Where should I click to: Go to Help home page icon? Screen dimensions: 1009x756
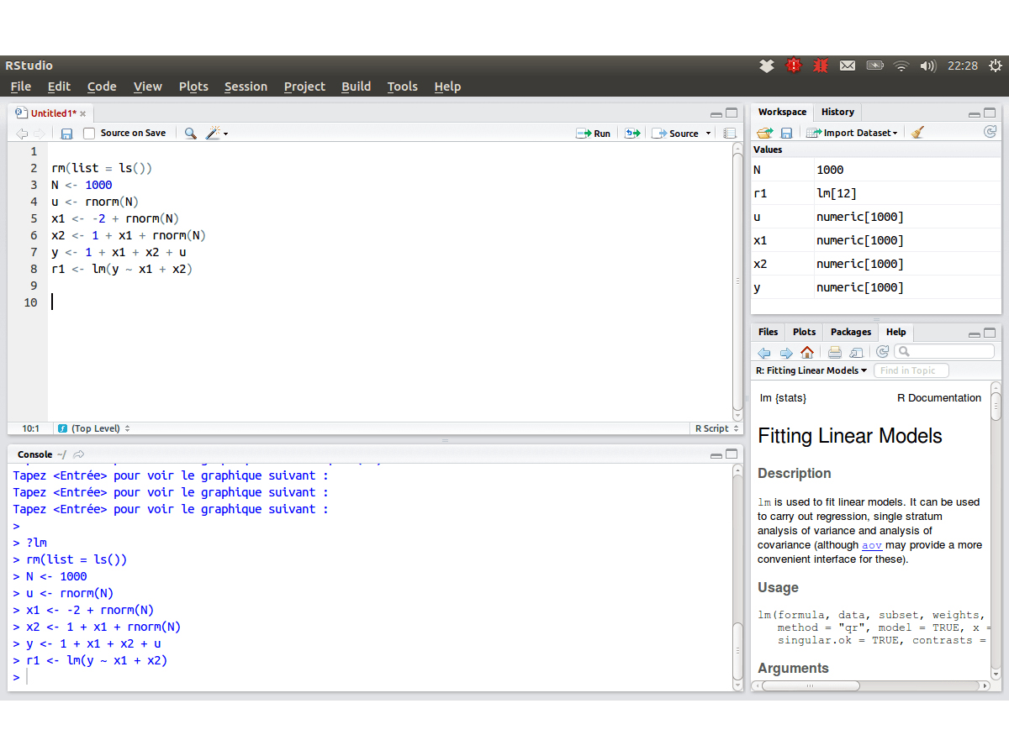(807, 353)
